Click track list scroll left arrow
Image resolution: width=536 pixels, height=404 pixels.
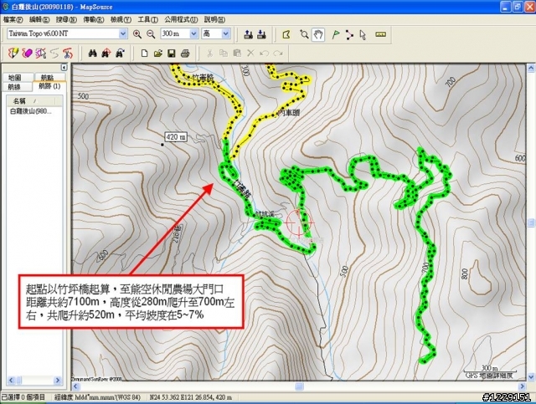[x=11, y=380]
